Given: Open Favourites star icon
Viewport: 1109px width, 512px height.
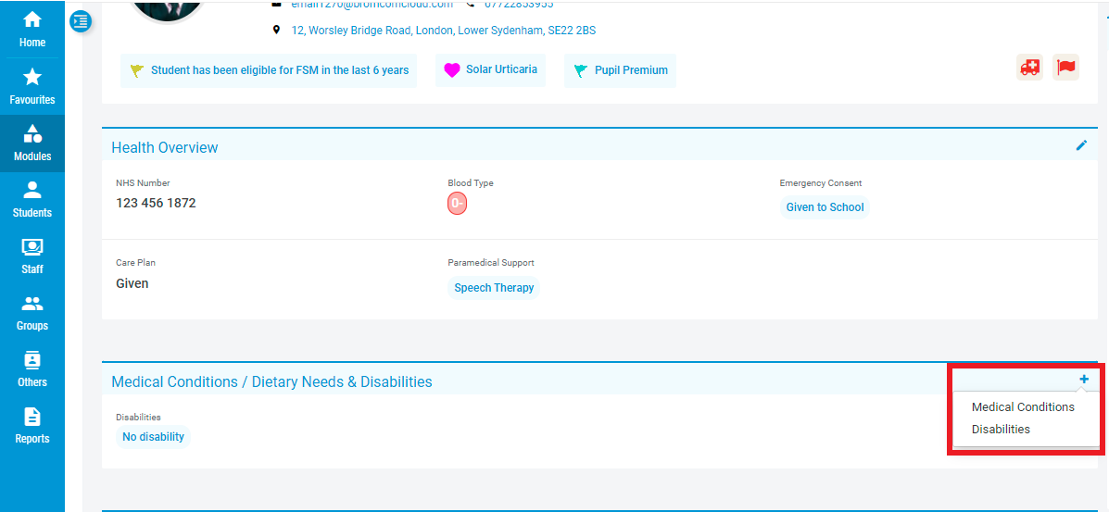Looking at the screenshot, I should pyautogui.click(x=32, y=86).
